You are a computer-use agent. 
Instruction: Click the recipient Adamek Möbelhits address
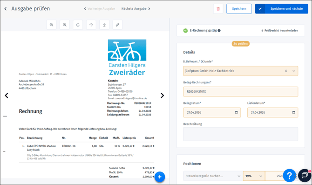pyautogui.click(x=31, y=84)
